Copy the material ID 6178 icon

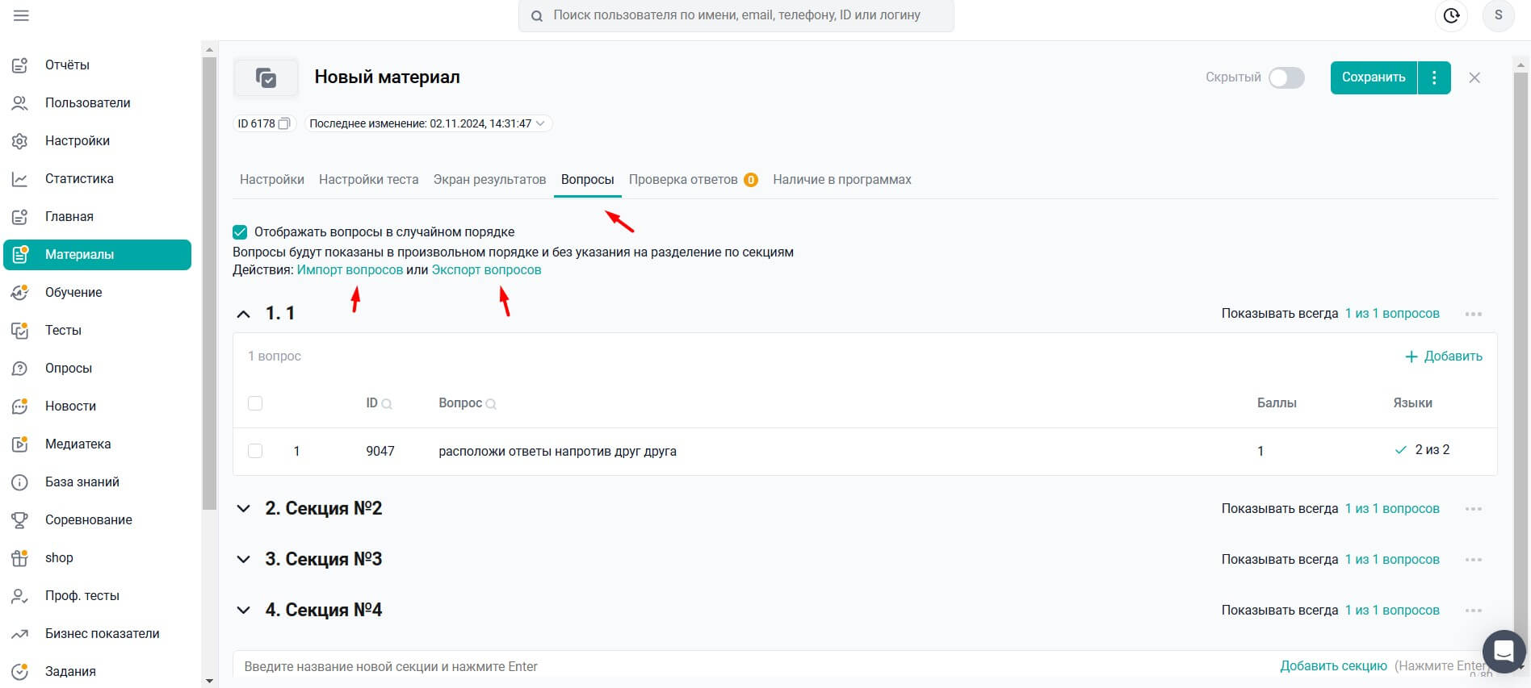click(x=284, y=123)
